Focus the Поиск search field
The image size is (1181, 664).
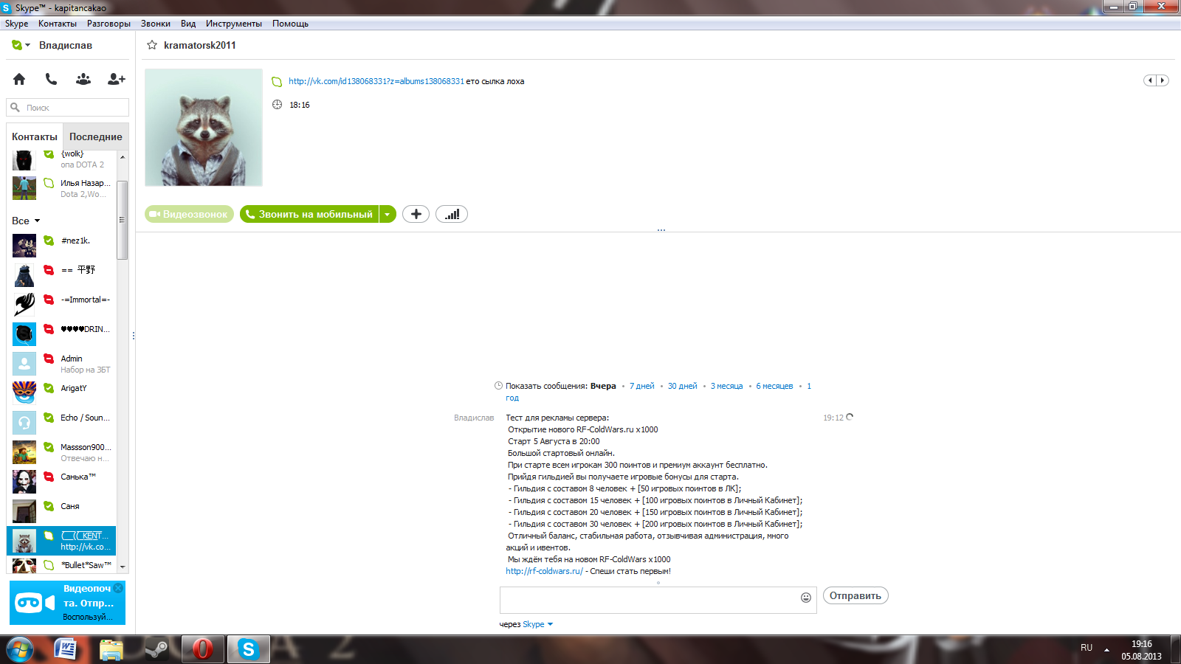tap(68, 108)
